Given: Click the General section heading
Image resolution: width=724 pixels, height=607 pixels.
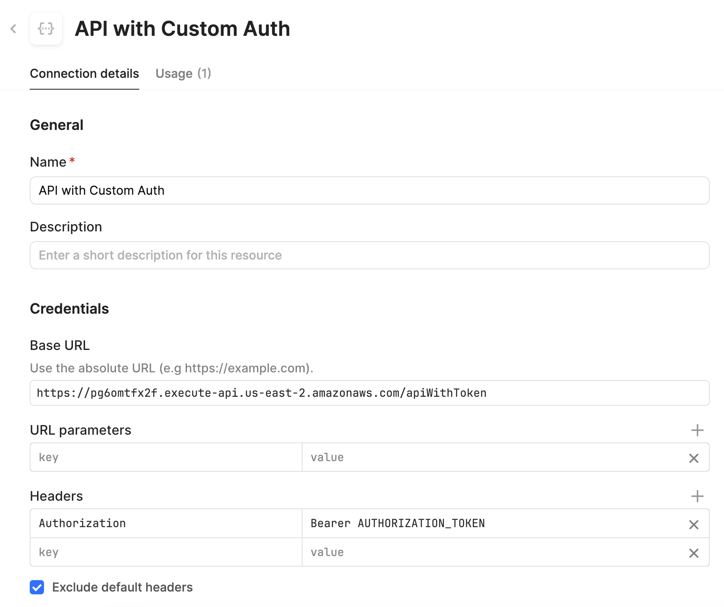Looking at the screenshot, I should (x=57, y=125).
